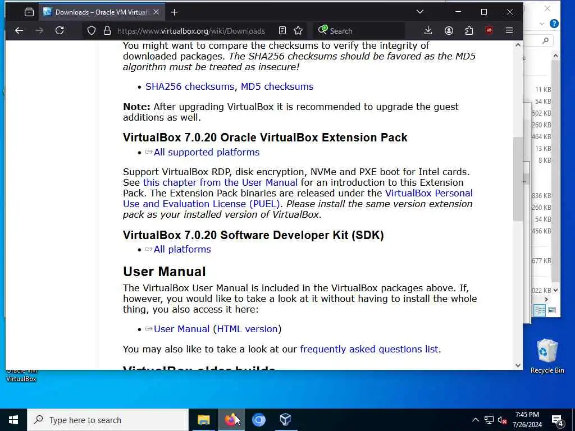Click the 502 KB file size entry
Screen dimensions: 575x431
[542, 113]
